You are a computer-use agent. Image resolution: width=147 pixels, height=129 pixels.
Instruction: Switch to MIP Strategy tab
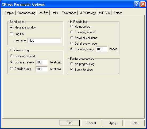click(88, 13)
